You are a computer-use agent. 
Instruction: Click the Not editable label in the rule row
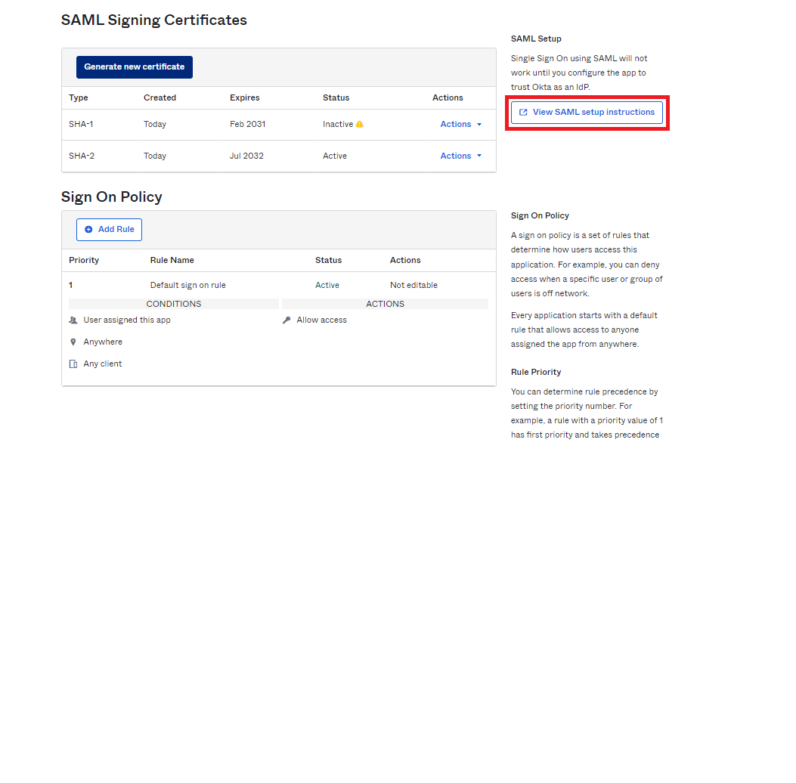(x=413, y=286)
